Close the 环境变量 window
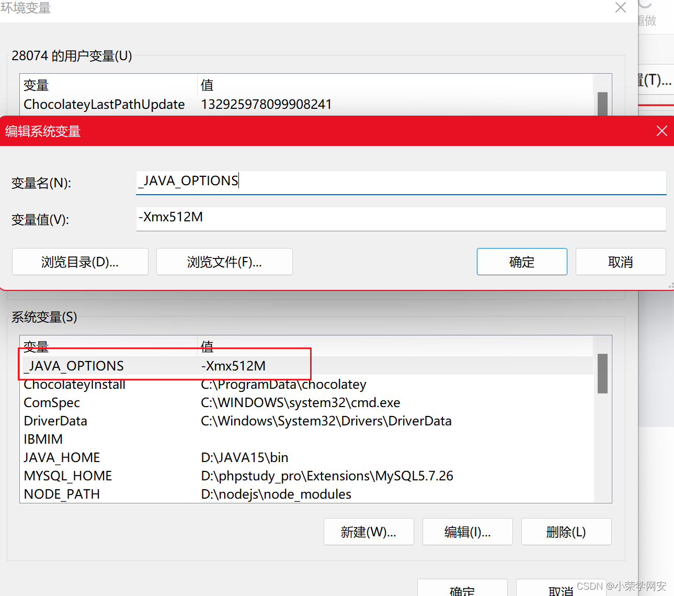This screenshot has width=674, height=596. click(621, 7)
